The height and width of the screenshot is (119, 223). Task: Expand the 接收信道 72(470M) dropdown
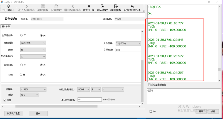(x=33, y=43)
